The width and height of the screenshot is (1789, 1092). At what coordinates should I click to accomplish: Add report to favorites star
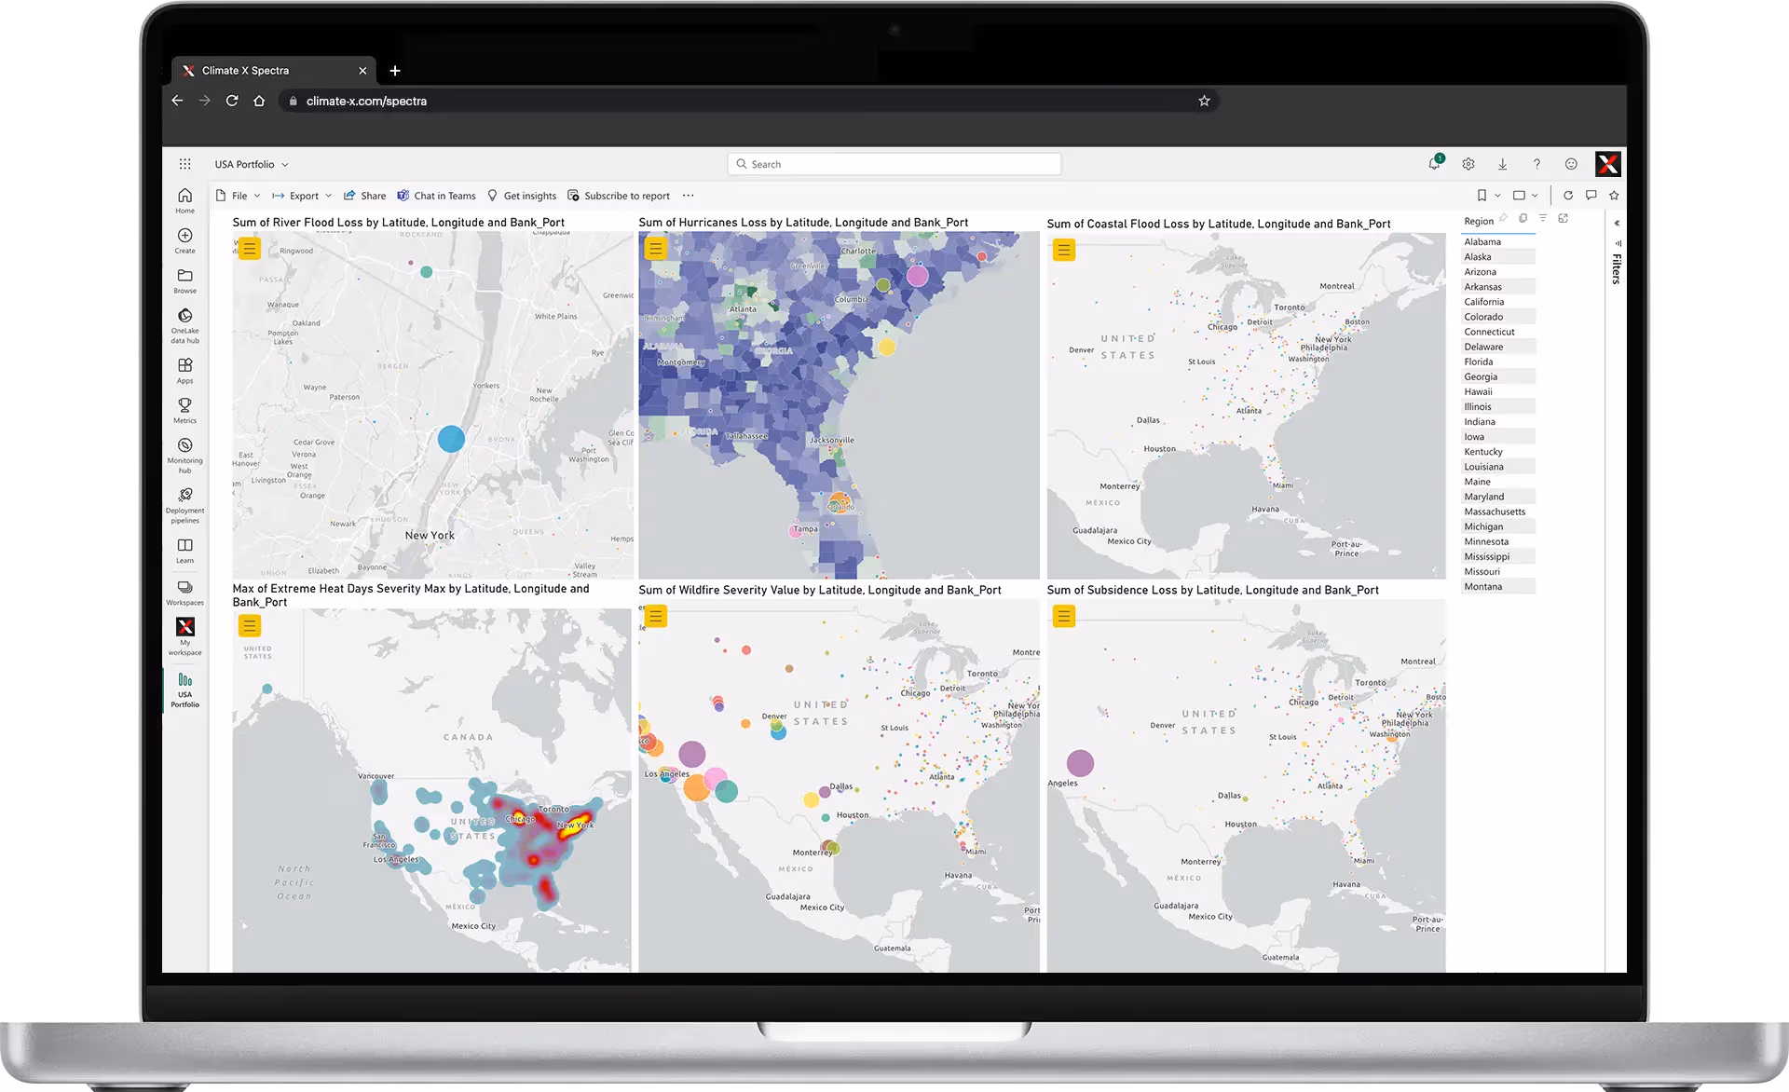pos(1614,195)
